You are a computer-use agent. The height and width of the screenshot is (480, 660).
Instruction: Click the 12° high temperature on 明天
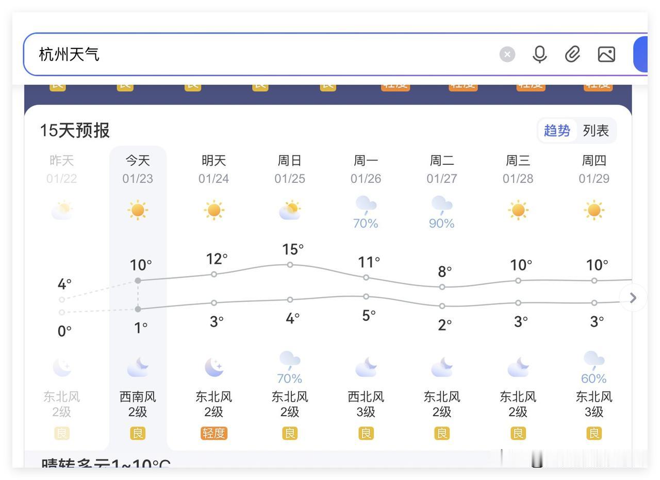coord(217,259)
